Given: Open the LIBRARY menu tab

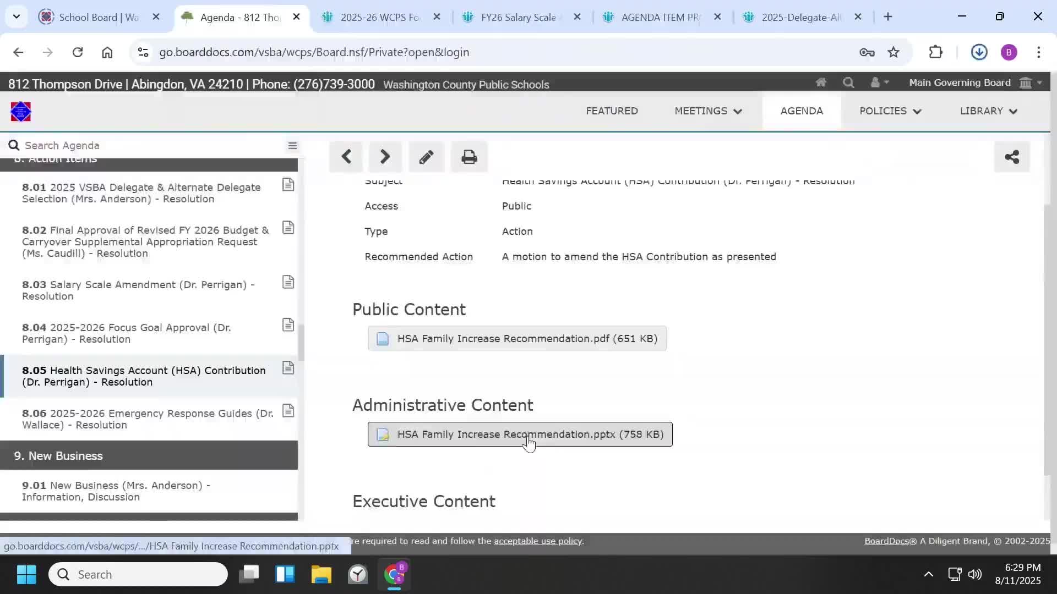Looking at the screenshot, I should point(988,111).
